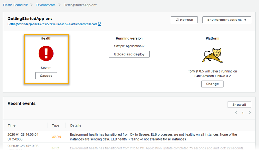259x150 pixels.
Task: Open the Causes of severe health
Action: pos(46,76)
